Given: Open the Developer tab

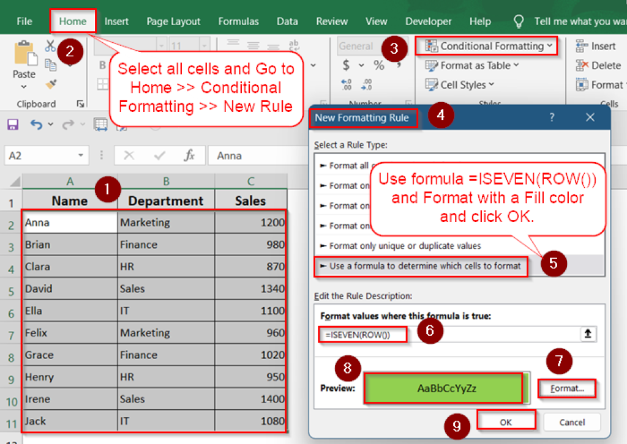Looking at the screenshot, I should tap(428, 21).
